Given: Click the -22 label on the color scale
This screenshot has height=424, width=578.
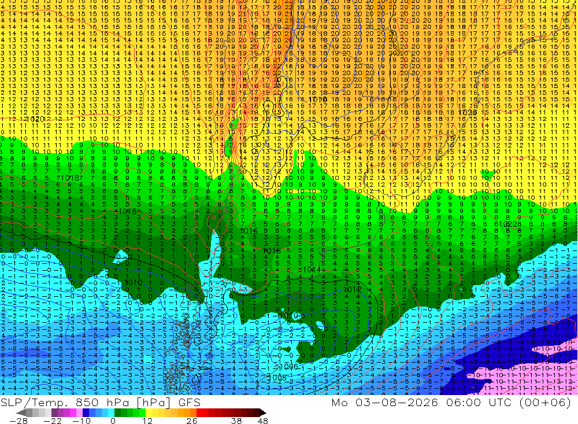Looking at the screenshot, I should [53, 421].
